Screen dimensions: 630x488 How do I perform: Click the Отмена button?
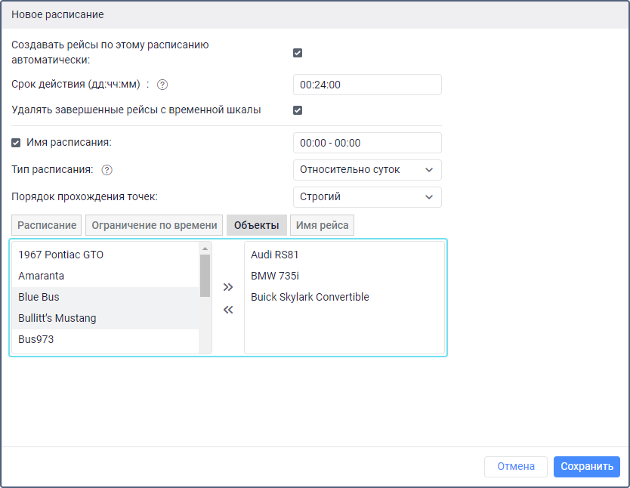pyautogui.click(x=516, y=467)
